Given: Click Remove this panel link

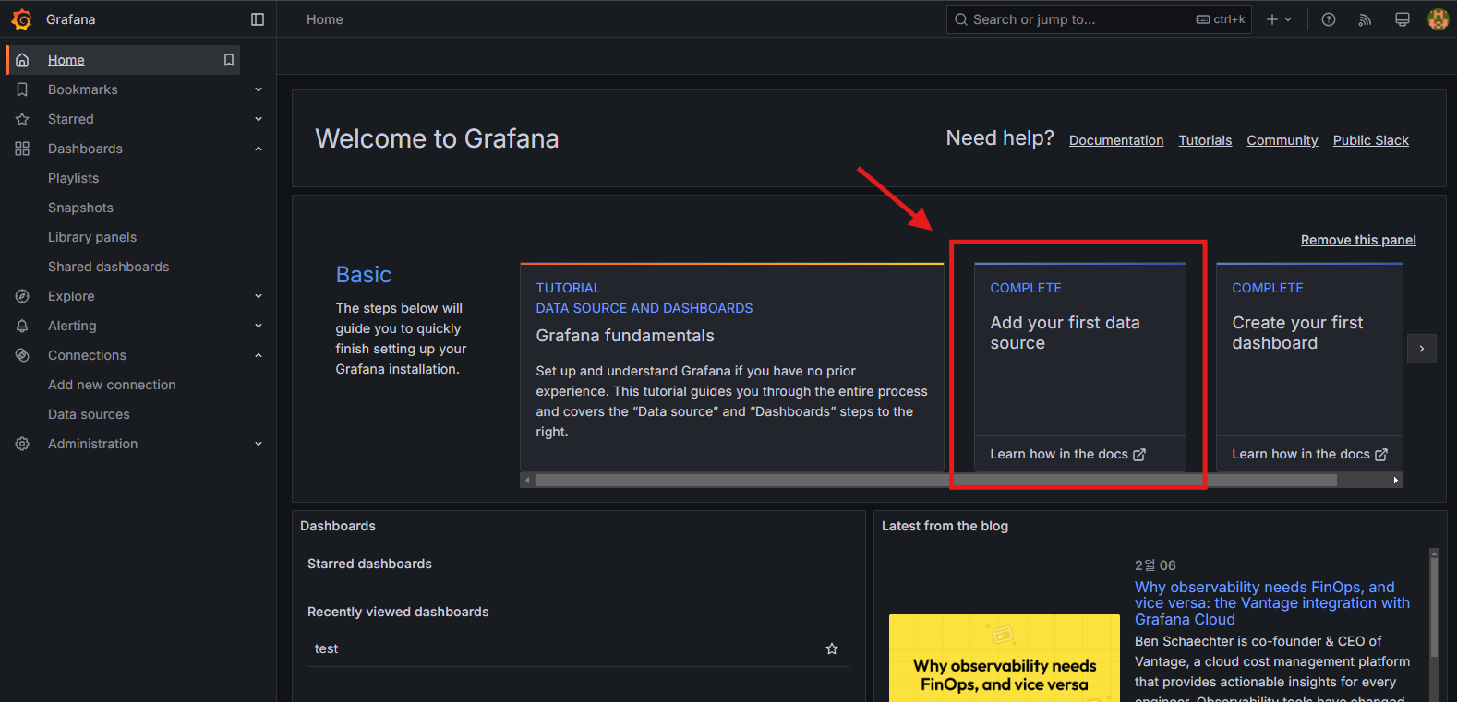Looking at the screenshot, I should (1358, 240).
